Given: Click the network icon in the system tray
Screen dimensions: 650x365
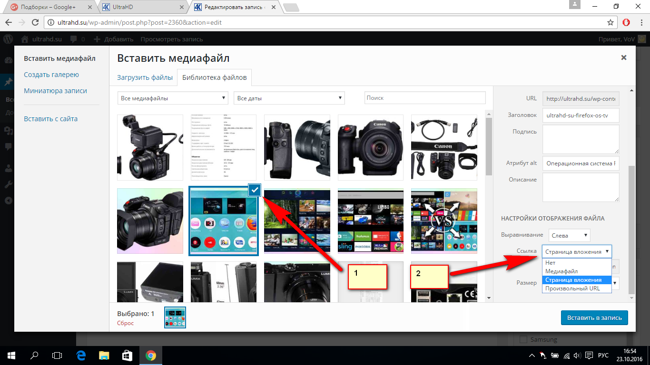Looking at the screenshot, I should point(567,355).
